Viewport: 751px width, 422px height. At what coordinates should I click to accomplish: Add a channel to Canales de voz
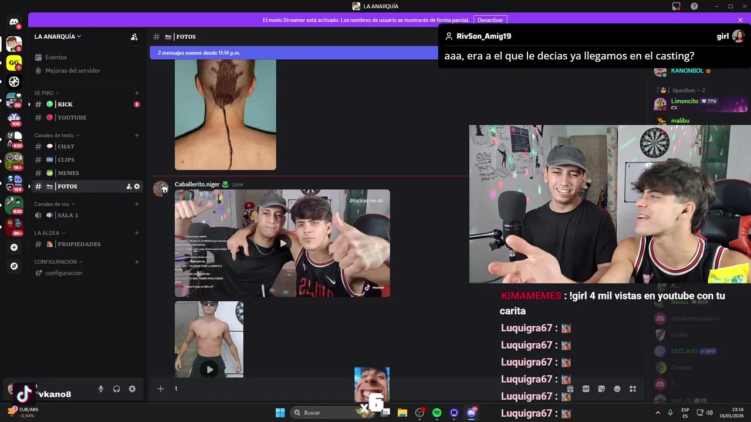[137, 204]
